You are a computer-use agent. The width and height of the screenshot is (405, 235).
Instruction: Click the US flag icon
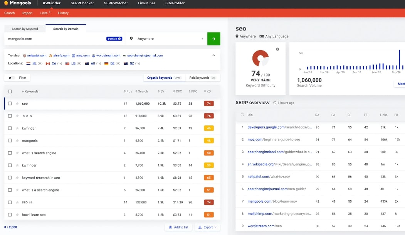[67, 63]
